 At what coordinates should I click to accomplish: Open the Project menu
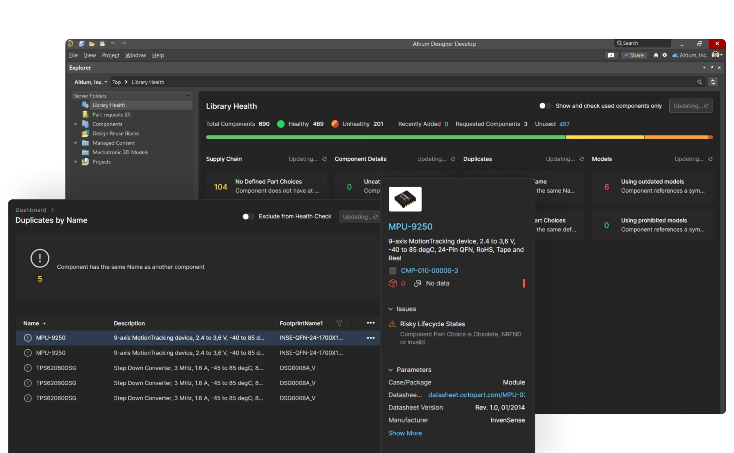pos(110,55)
